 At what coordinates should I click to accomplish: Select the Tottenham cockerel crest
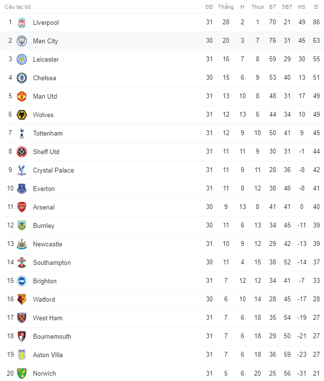(21, 134)
